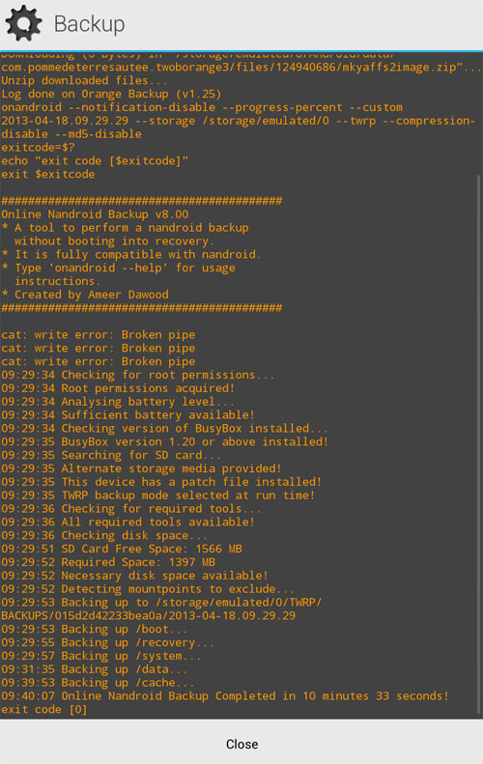Select the 'Backing up /boot...' log line
483x764 pixels.
click(x=94, y=629)
